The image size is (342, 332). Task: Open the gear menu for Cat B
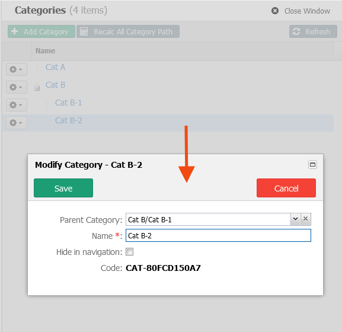(17, 87)
